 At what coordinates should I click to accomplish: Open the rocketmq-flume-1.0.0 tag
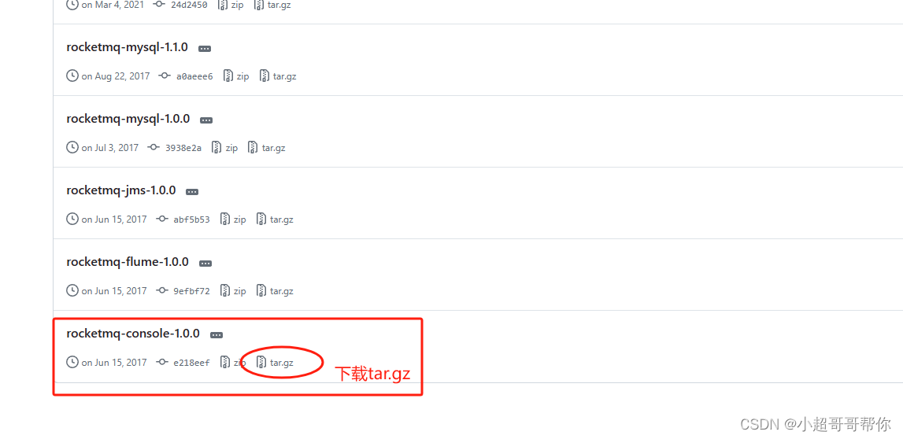point(128,262)
